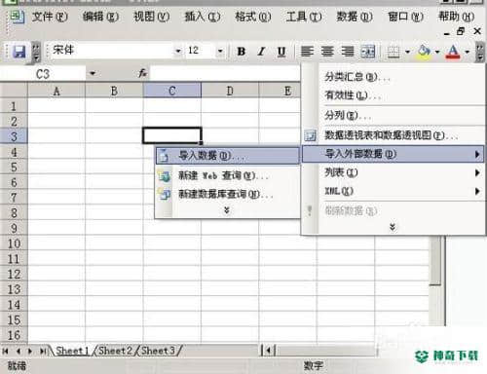Open the font name dropdown arrow
Screen dimensions: 487x374
coord(178,52)
